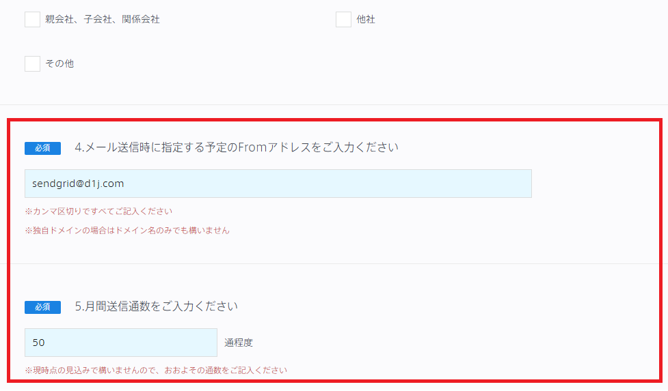Click the ※現時点の見込みで構いません note

coord(156,370)
